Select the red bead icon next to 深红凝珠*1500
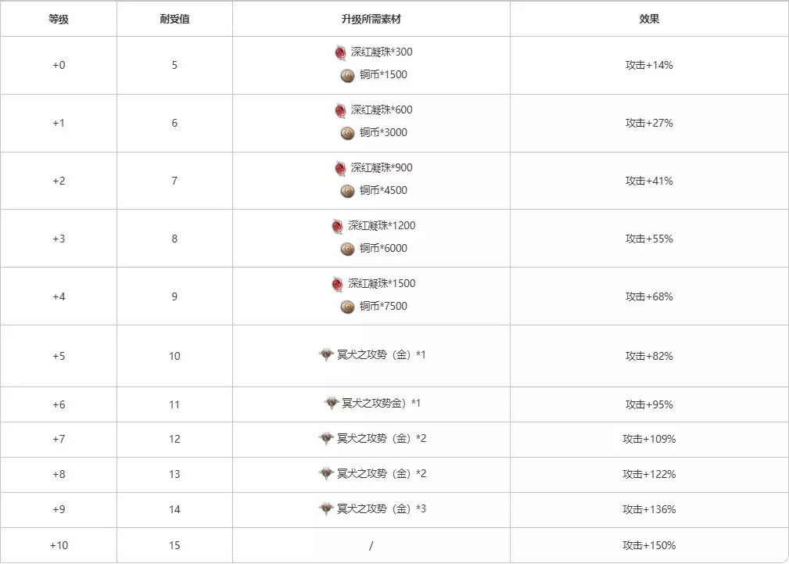This screenshot has width=789, height=564. [337, 284]
